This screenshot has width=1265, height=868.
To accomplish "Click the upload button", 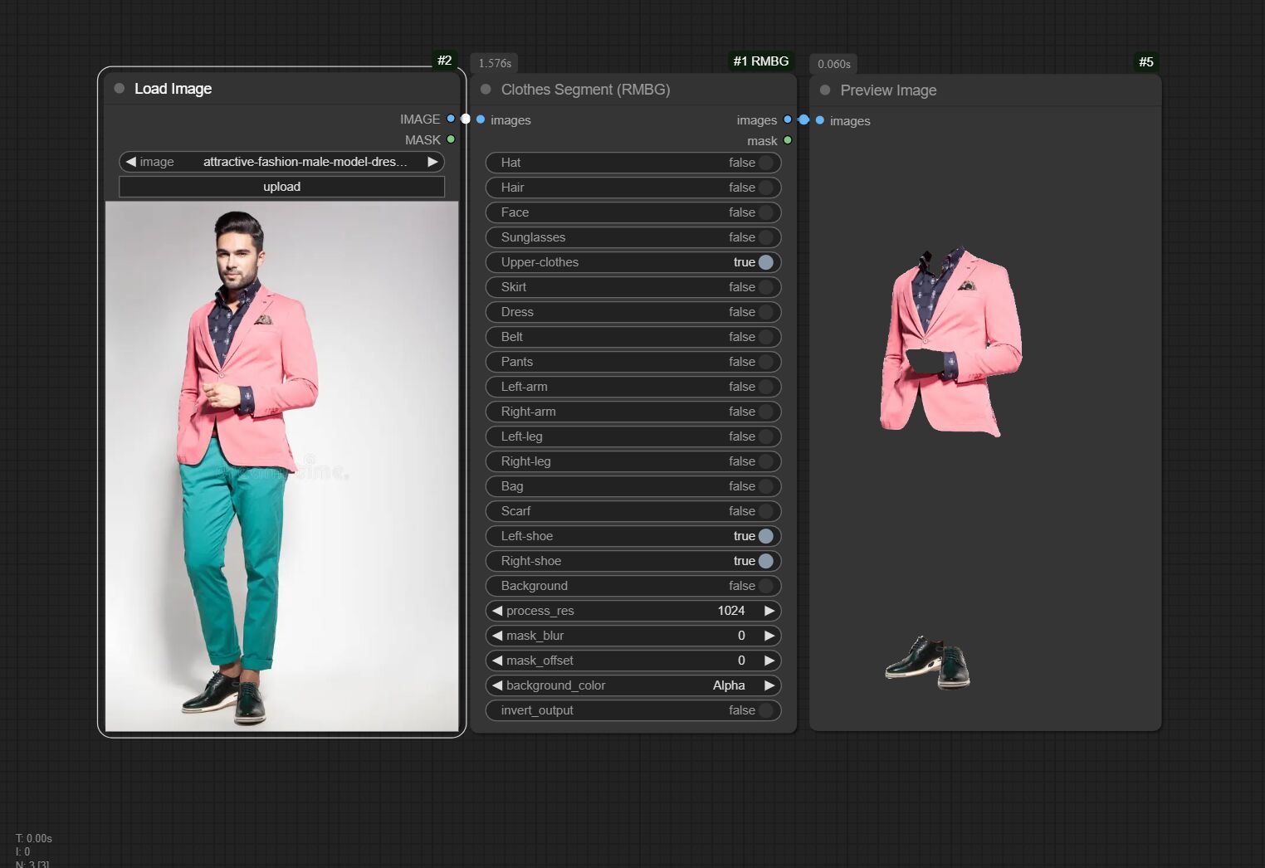I will click(x=281, y=187).
